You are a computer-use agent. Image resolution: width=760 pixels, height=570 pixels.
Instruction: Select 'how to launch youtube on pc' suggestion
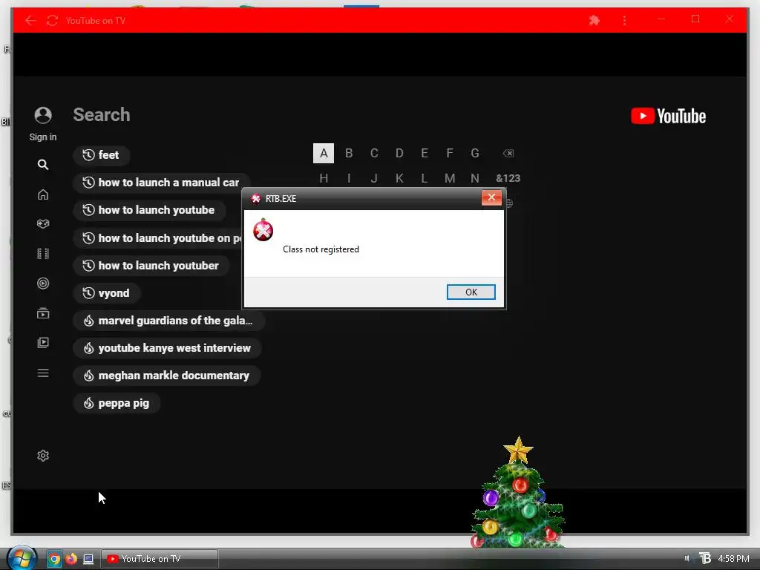click(x=158, y=238)
